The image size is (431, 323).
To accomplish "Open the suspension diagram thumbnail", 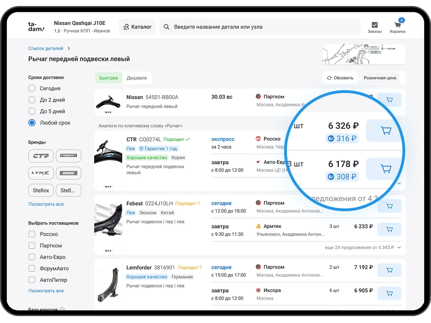I will click(x=364, y=54).
